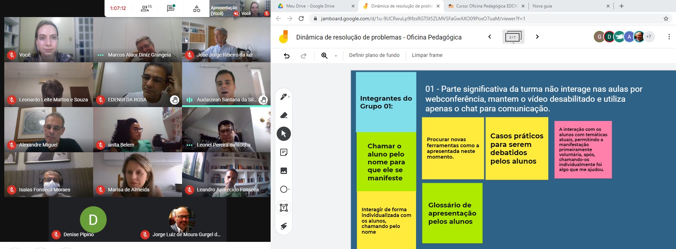Go to the next Jamboard frame
Image resolution: width=676 pixels, height=249 pixels.
[x=537, y=37]
